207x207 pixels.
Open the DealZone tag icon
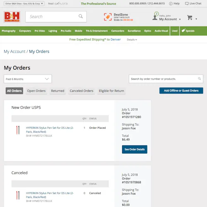click(108, 17)
